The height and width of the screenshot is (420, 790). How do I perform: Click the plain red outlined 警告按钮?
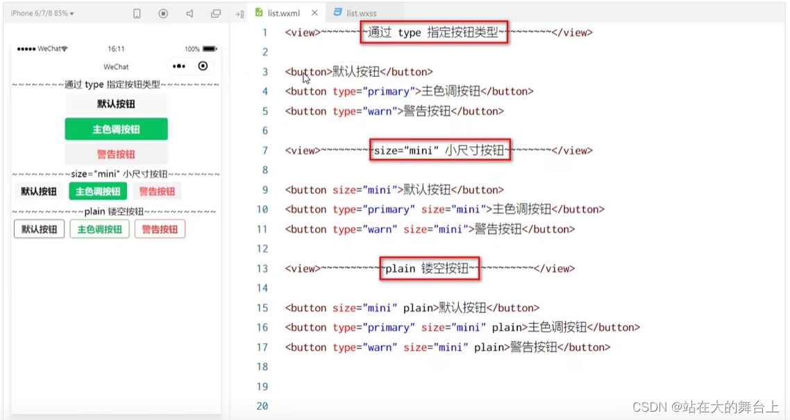pos(160,229)
